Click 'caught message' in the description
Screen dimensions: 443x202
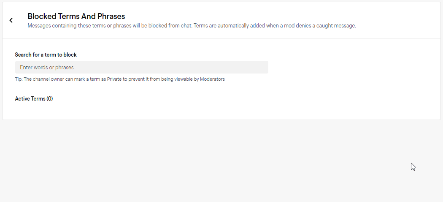pos(338,26)
